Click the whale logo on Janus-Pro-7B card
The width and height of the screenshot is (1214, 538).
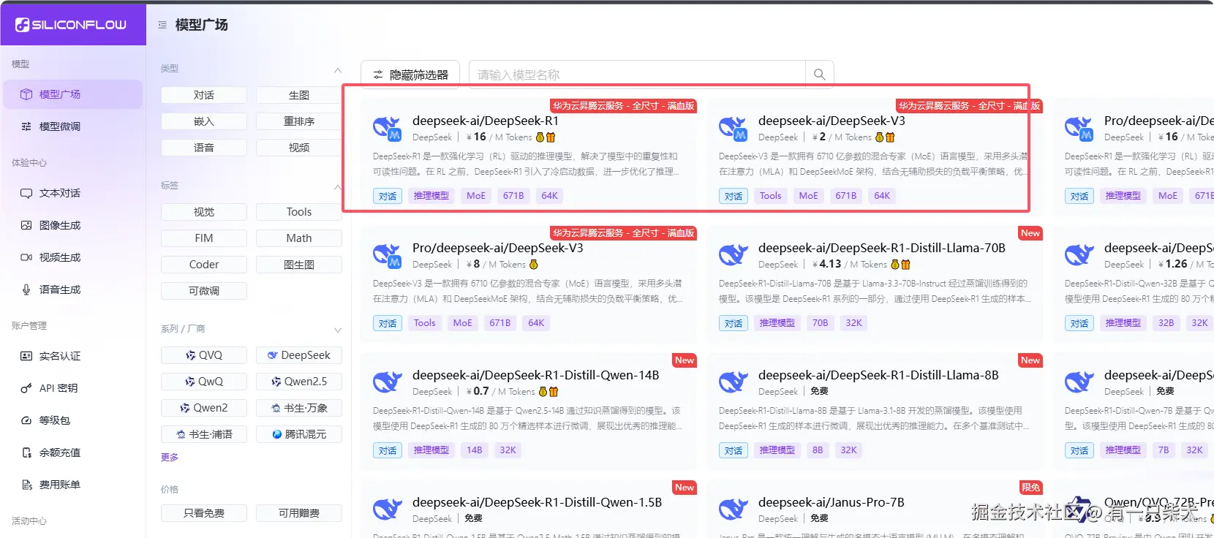point(733,509)
